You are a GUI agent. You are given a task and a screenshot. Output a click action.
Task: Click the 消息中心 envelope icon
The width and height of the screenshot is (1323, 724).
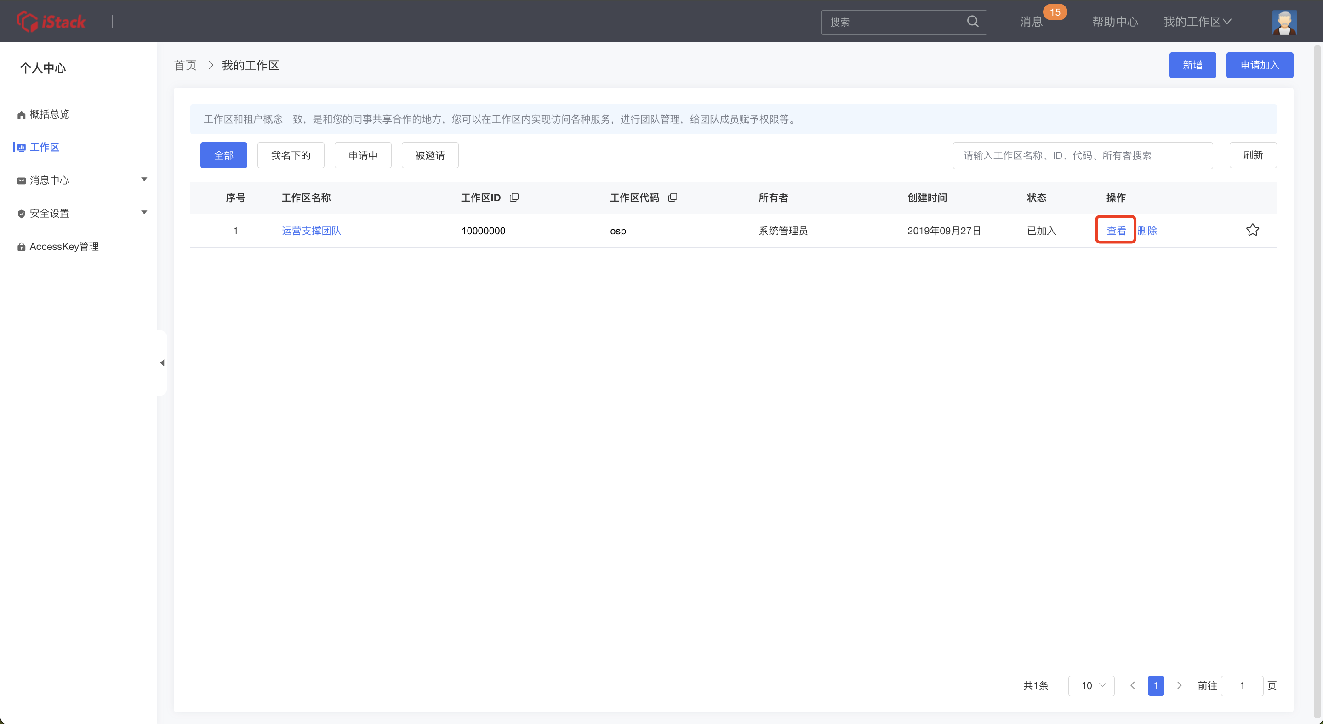click(21, 181)
